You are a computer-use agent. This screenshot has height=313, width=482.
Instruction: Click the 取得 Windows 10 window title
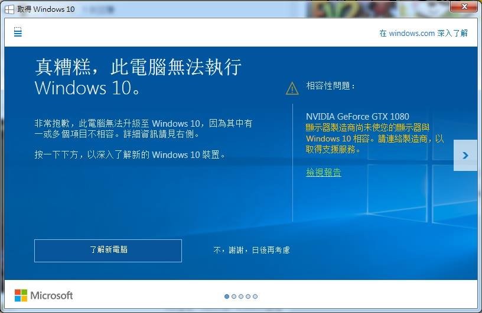pos(46,9)
